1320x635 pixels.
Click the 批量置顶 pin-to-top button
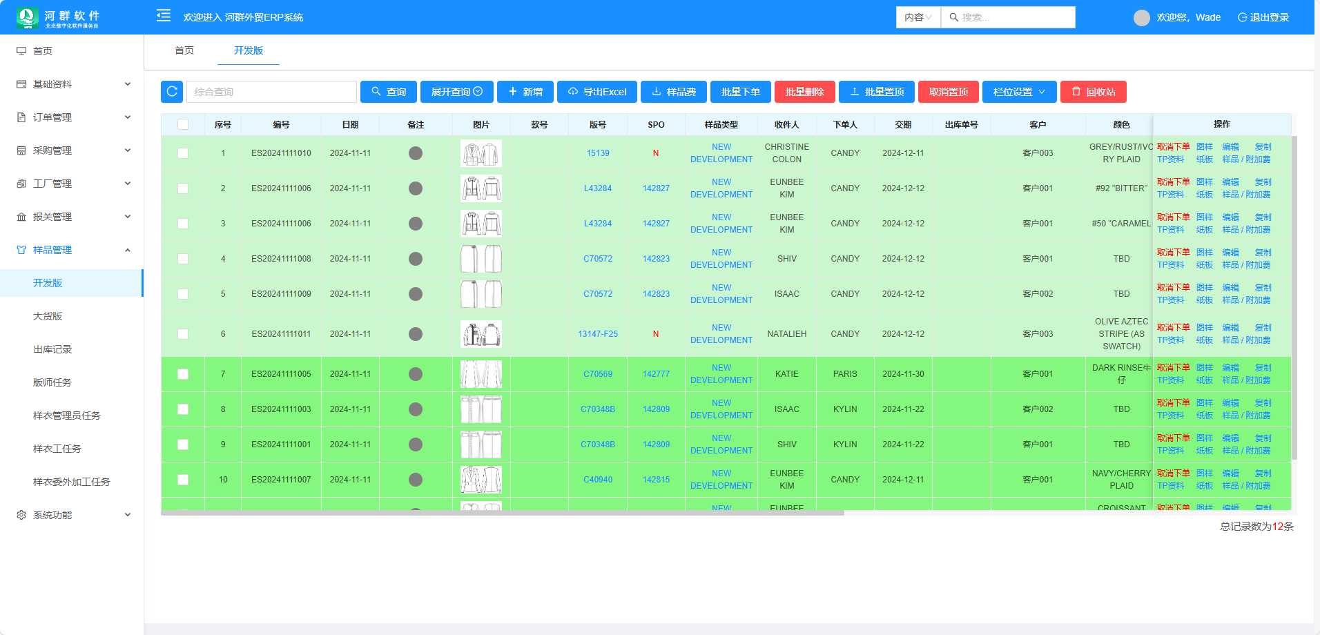pos(876,92)
